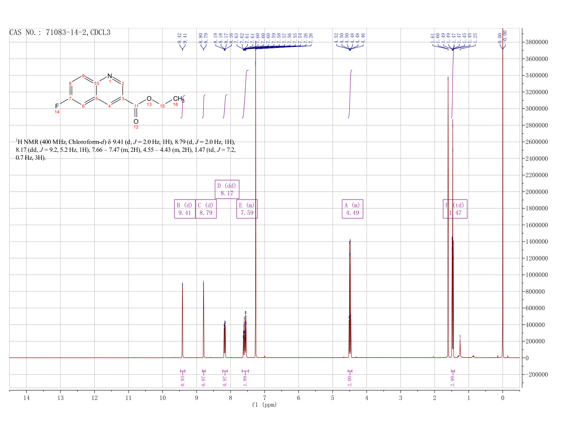Select the F (td) 1.47 multiplet box
The width and height of the screenshot is (566, 437).
tap(455, 209)
